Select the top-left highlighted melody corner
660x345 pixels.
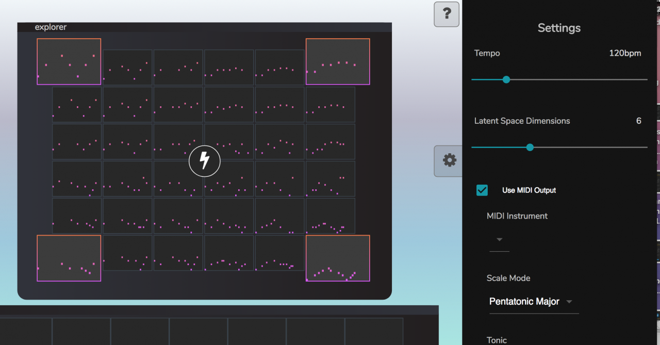[69, 61]
